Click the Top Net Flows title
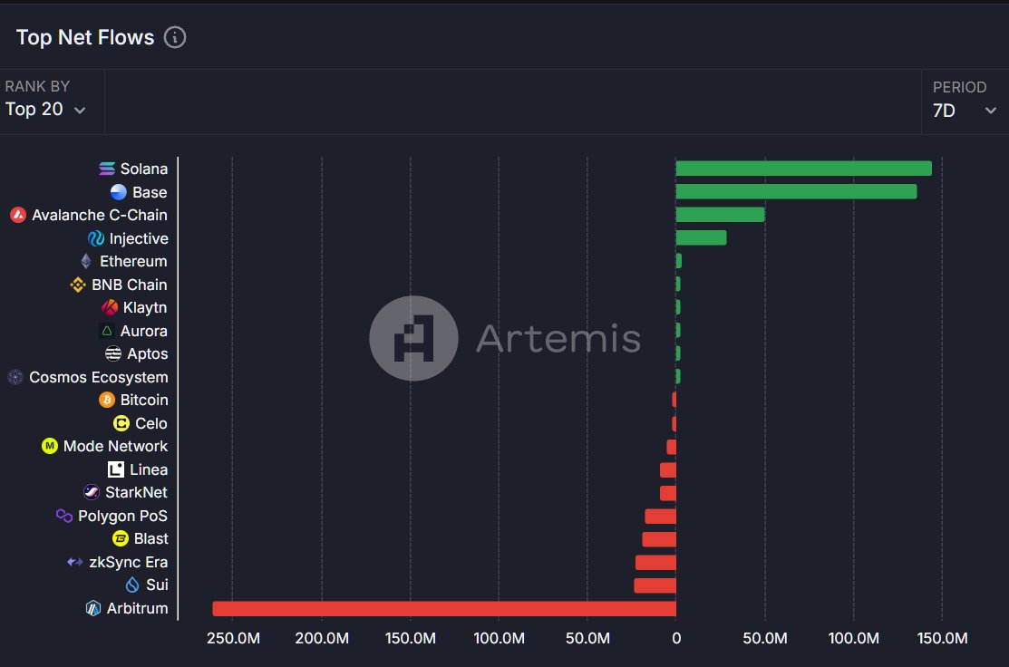1009x667 pixels. point(85,37)
